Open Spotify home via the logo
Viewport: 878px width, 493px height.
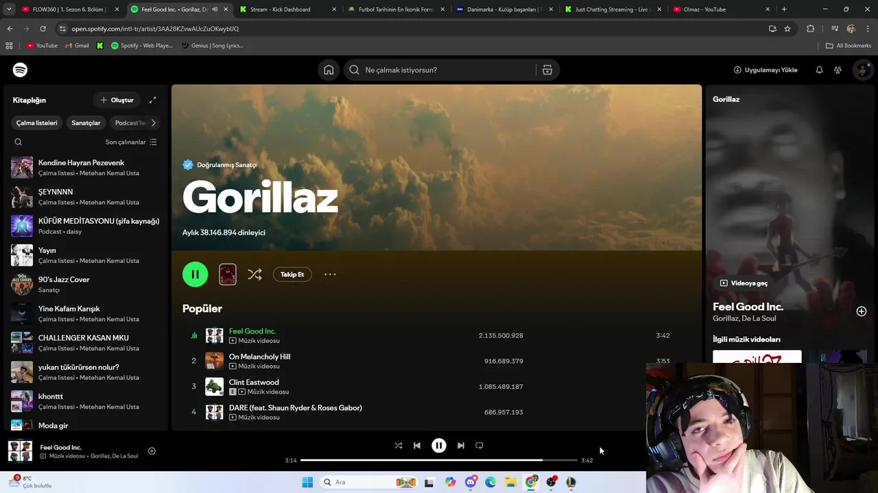20,70
